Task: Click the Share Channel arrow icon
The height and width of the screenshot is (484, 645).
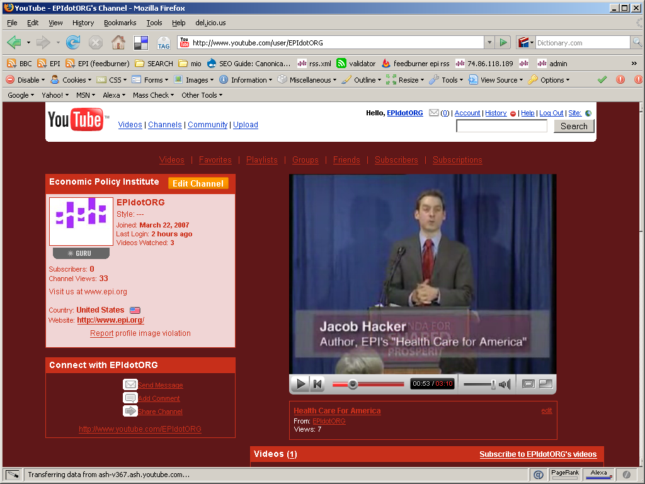Action: [x=130, y=411]
